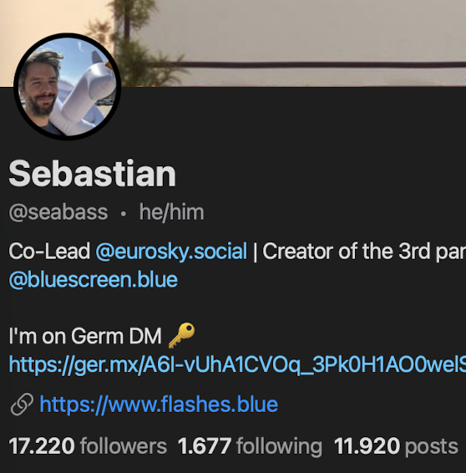Show the 1.677 following list
Viewport: 466px width, 473px height.
(x=250, y=446)
